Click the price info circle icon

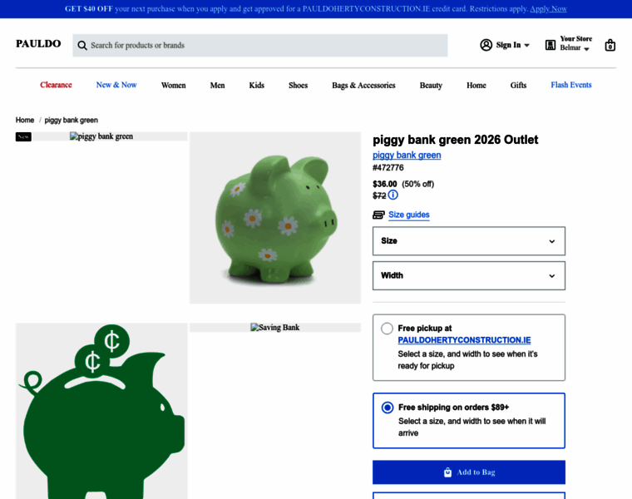(x=393, y=195)
